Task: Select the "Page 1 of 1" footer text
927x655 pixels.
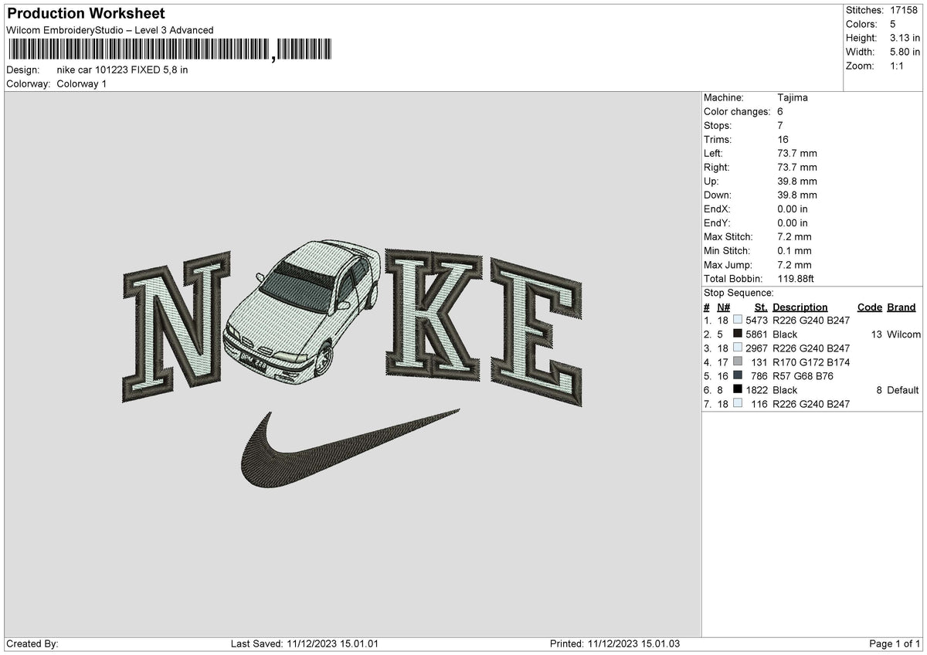Action: [895, 644]
